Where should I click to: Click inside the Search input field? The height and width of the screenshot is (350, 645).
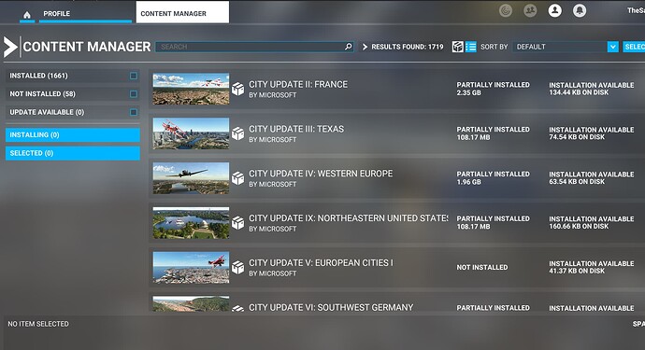pyautogui.click(x=254, y=47)
